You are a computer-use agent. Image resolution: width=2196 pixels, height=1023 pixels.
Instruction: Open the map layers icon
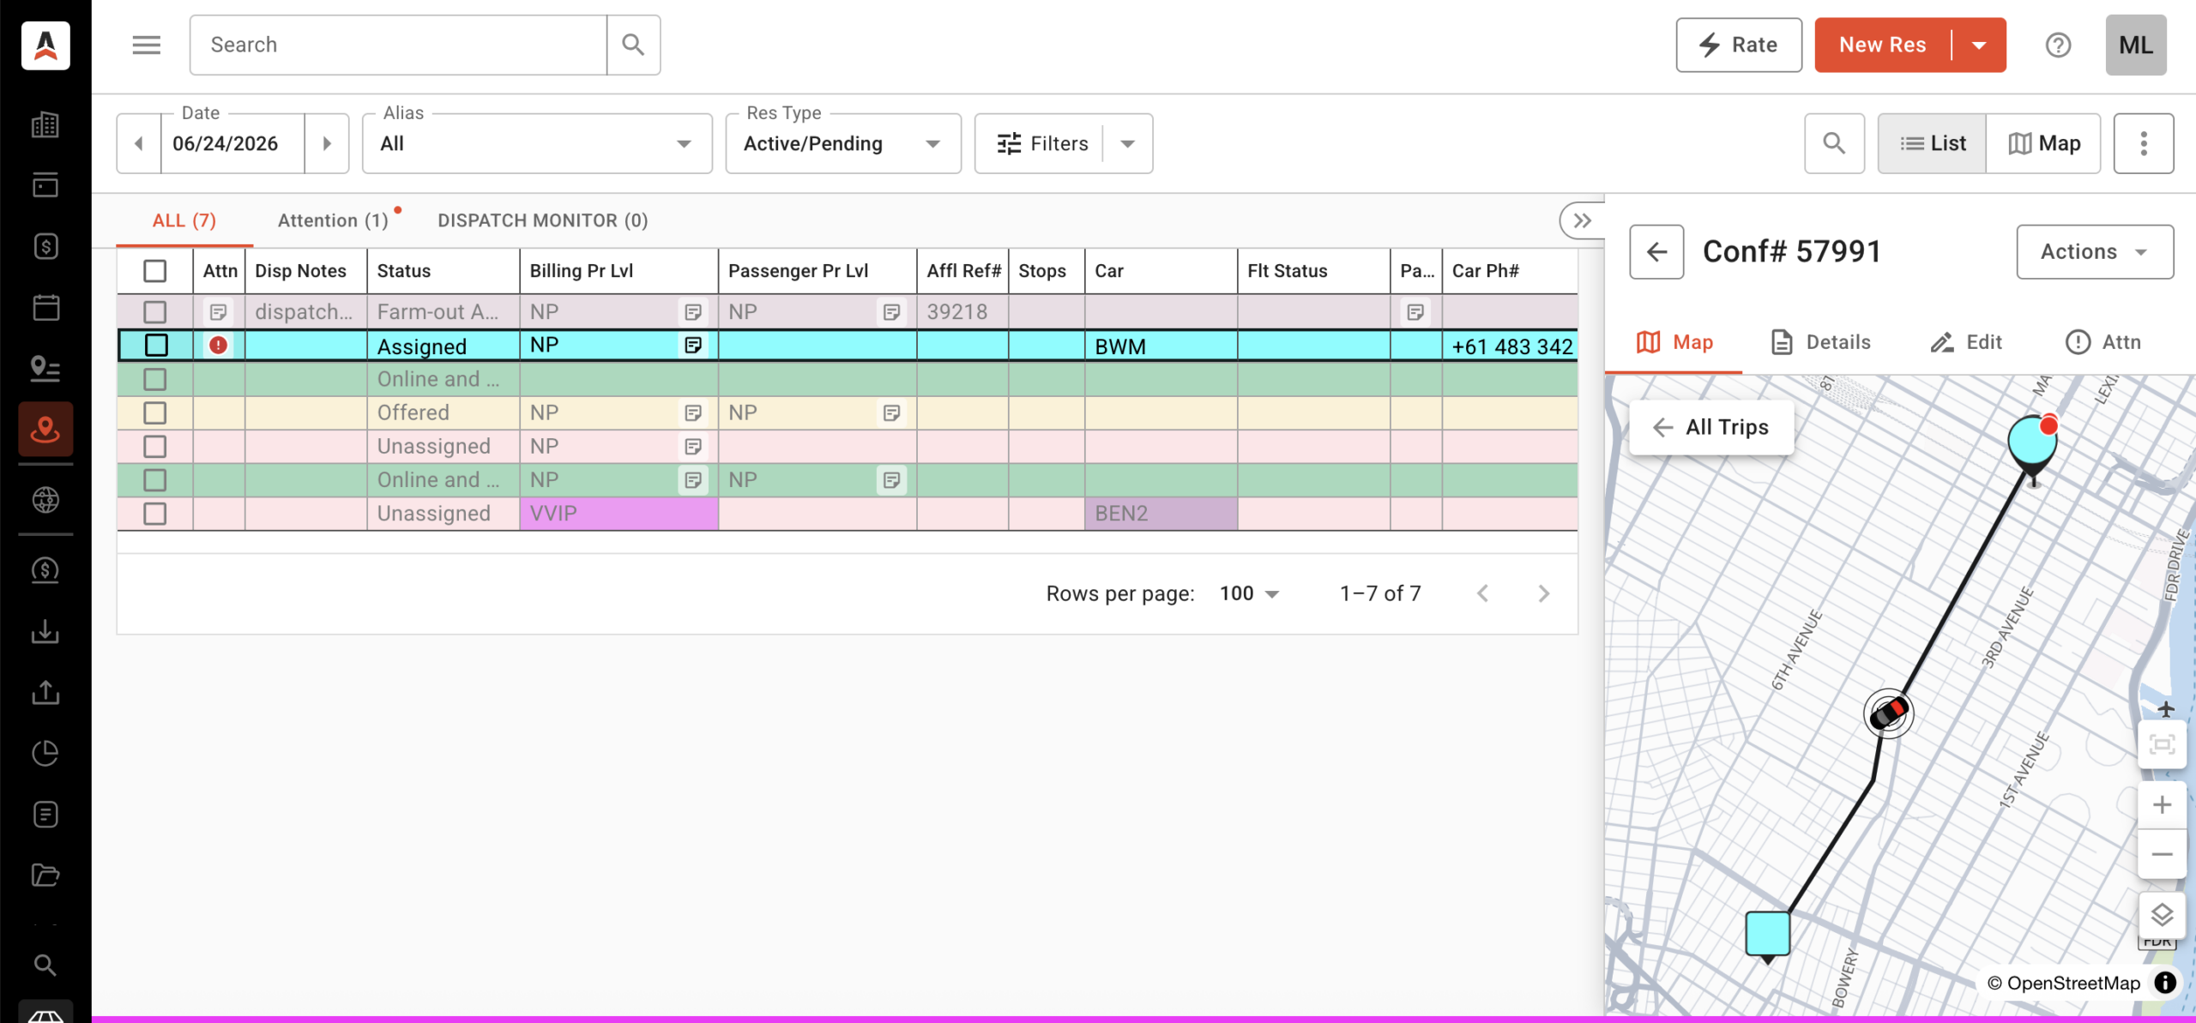coord(2162,915)
